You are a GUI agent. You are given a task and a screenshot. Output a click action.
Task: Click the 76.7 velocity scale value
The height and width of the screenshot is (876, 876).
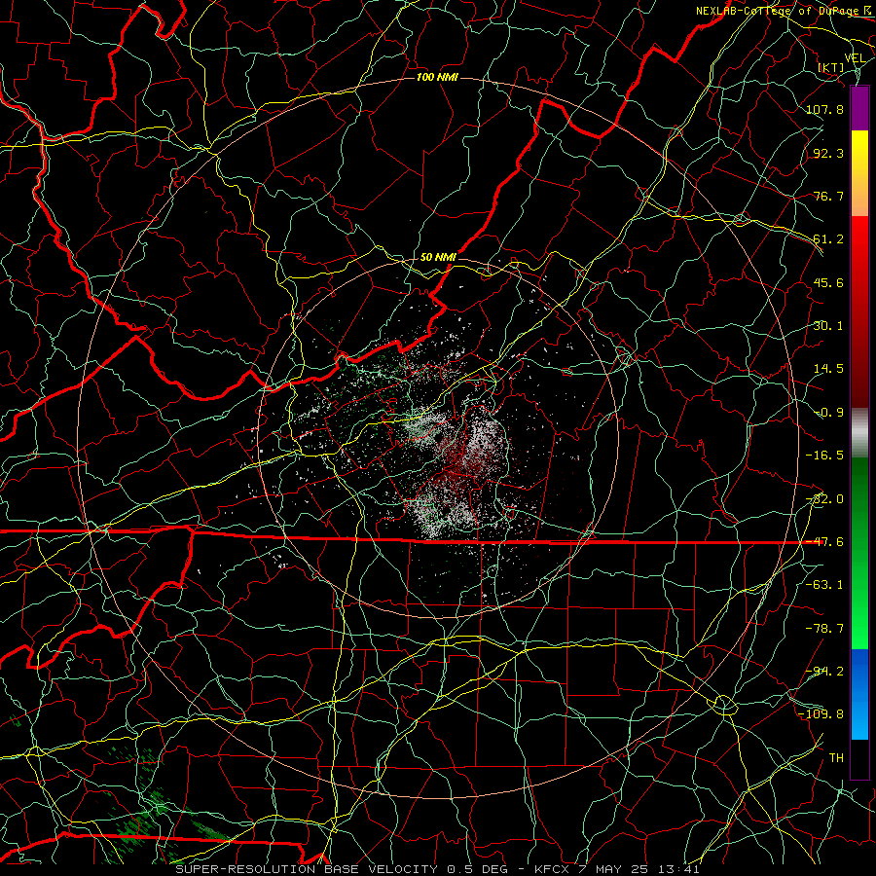pyautogui.click(x=828, y=196)
